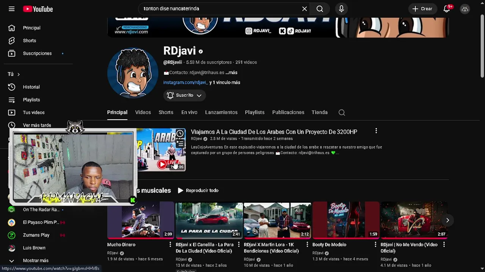
Task: Switch to the Lanzamientos tab
Action: [221, 112]
